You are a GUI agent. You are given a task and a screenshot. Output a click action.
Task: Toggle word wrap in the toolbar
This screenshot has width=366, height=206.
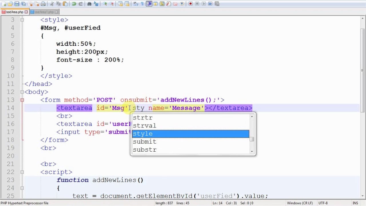[136, 4]
